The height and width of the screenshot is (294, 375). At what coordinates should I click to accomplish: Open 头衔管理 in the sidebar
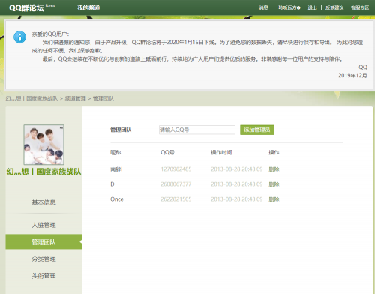point(44,276)
